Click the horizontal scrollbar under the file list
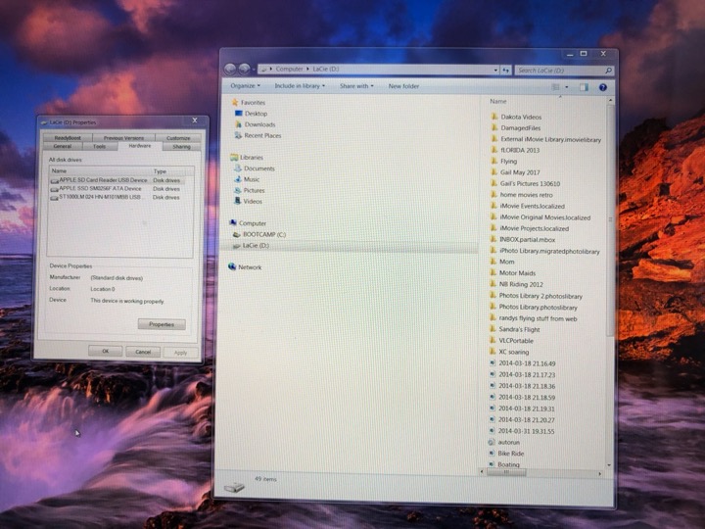 click(x=506, y=472)
